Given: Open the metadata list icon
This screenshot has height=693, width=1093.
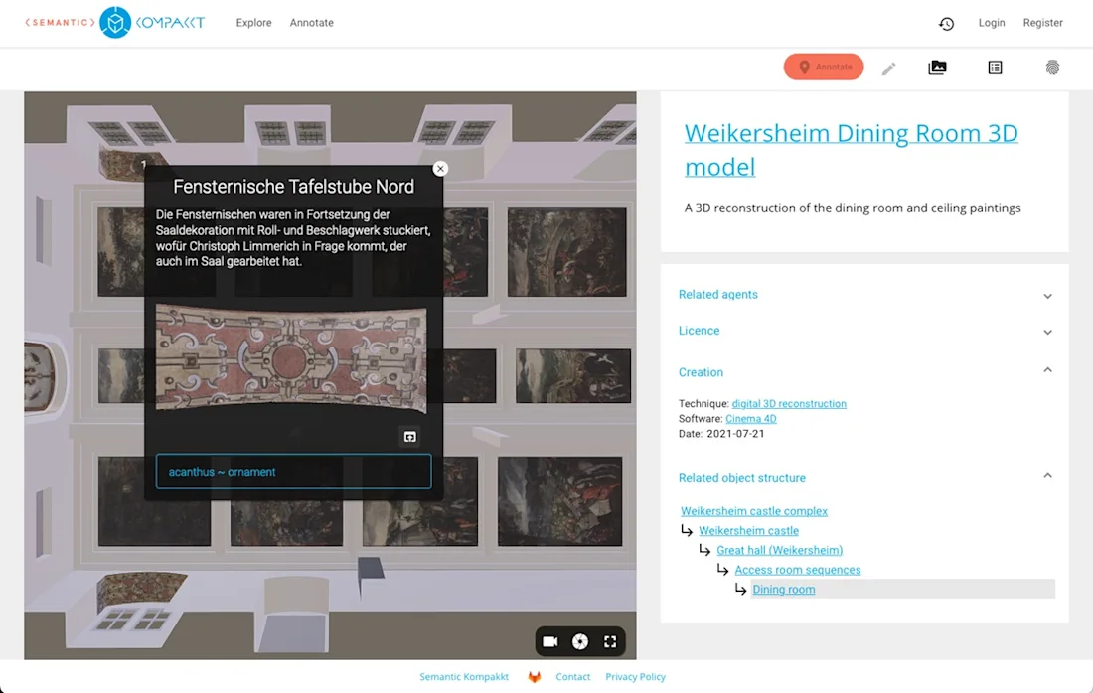Looking at the screenshot, I should pyautogui.click(x=995, y=68).
